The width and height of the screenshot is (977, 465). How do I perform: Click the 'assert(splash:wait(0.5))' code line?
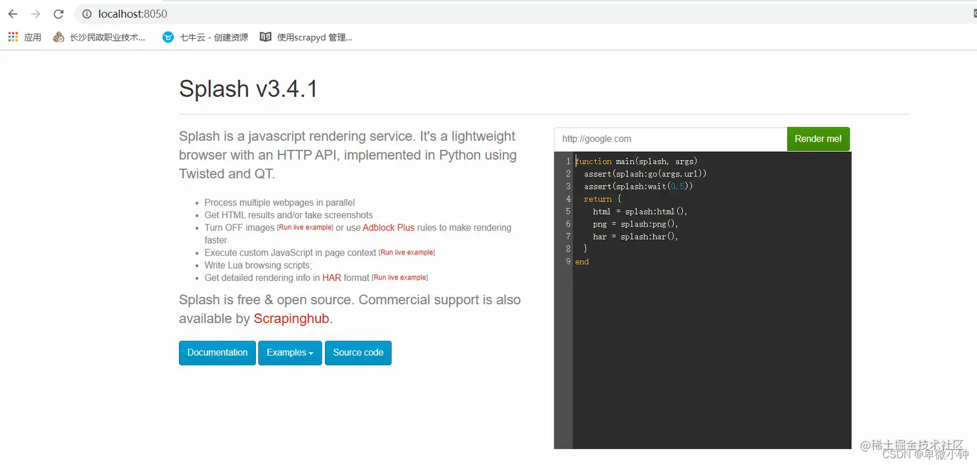pyautogui.click(x=638, y=186)
